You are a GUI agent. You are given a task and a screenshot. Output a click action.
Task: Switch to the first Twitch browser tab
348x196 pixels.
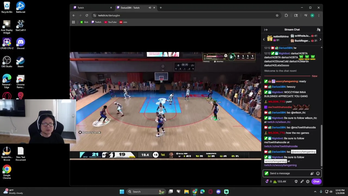coord(92,8)
